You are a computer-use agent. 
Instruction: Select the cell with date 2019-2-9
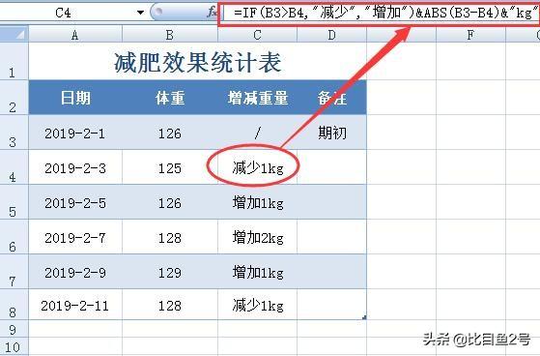(x=75, y=272)
